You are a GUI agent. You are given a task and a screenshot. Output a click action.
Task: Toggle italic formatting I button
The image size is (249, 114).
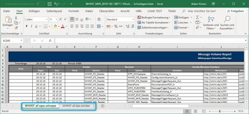click(x=31, y=26)
